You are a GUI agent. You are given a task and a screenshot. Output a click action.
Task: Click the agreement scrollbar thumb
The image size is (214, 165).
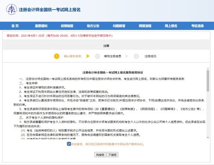208,81
